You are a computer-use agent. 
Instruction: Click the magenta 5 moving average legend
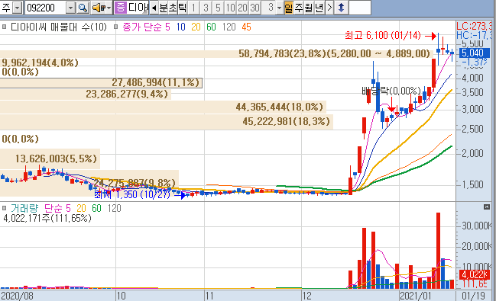tap(167, 27)
